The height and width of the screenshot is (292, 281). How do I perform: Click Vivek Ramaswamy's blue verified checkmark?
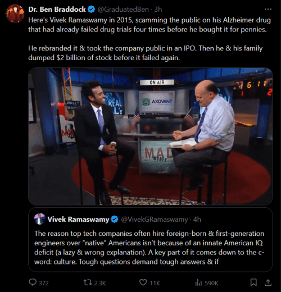coord(115,219)
